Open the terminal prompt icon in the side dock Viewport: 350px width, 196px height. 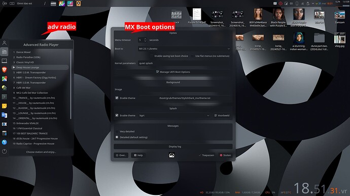pos(4,97)
